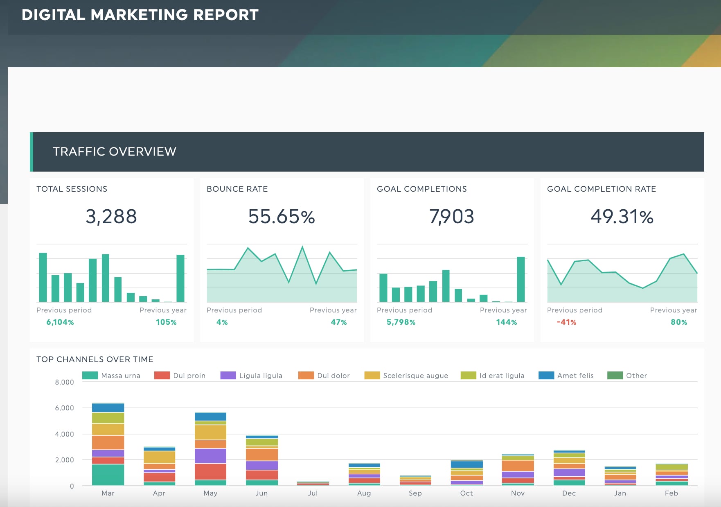Click the -41% previous period value
The width and height of the screenshot is (721, 507).
tap(567, 322)
